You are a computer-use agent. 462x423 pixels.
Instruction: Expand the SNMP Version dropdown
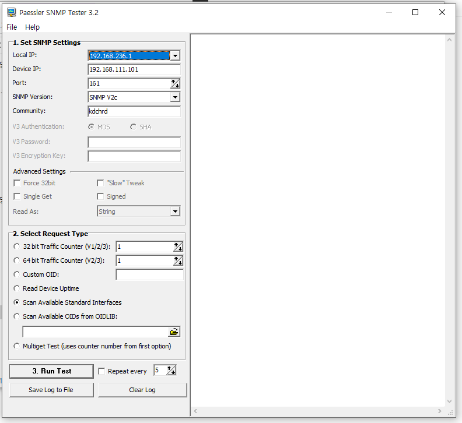click(175, 97)
